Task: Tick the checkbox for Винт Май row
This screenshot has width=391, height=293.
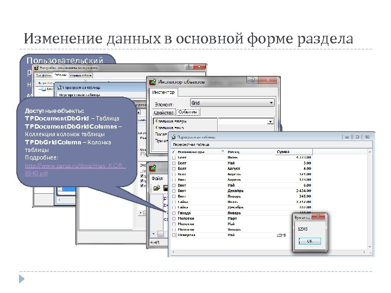Action: [x=174, y=186]
